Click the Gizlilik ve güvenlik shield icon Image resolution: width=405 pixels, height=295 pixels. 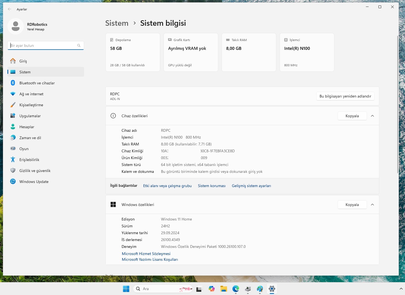pos(13,171)
